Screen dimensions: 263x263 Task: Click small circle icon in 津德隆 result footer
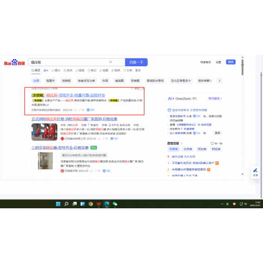coord(75,110)
